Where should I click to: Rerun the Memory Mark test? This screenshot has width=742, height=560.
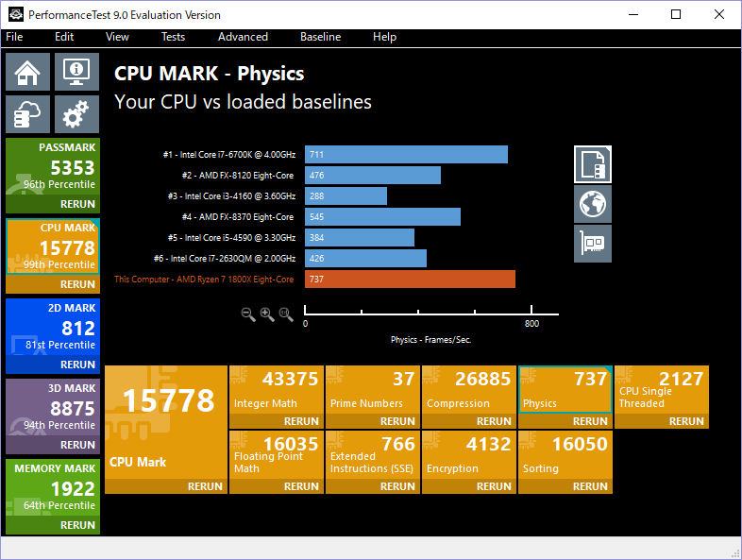(x=77, y=525)
